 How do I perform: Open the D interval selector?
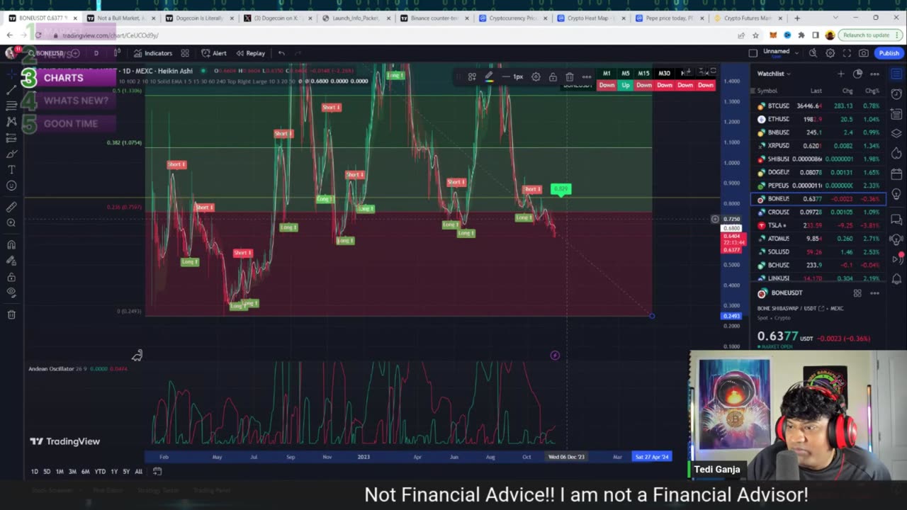pyautogui.click(x=96, y=53)
